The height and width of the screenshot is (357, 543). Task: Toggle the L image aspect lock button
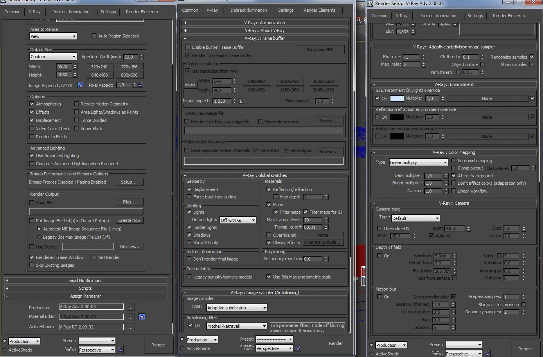(x=241, y=101)
